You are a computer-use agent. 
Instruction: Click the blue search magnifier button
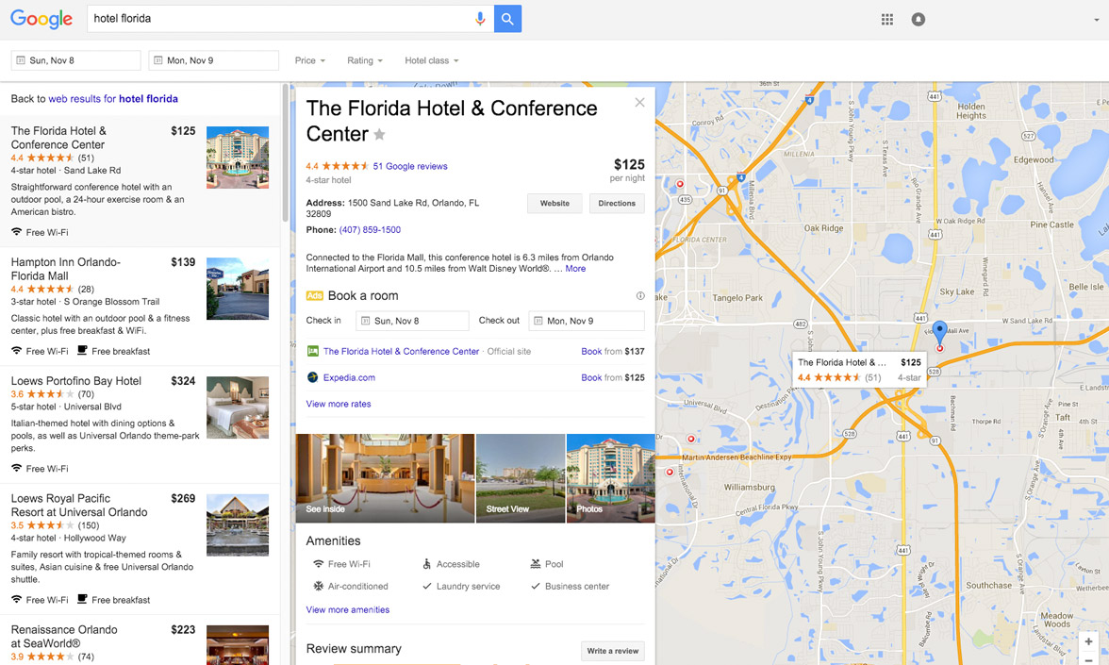click(x=507, y=19)
